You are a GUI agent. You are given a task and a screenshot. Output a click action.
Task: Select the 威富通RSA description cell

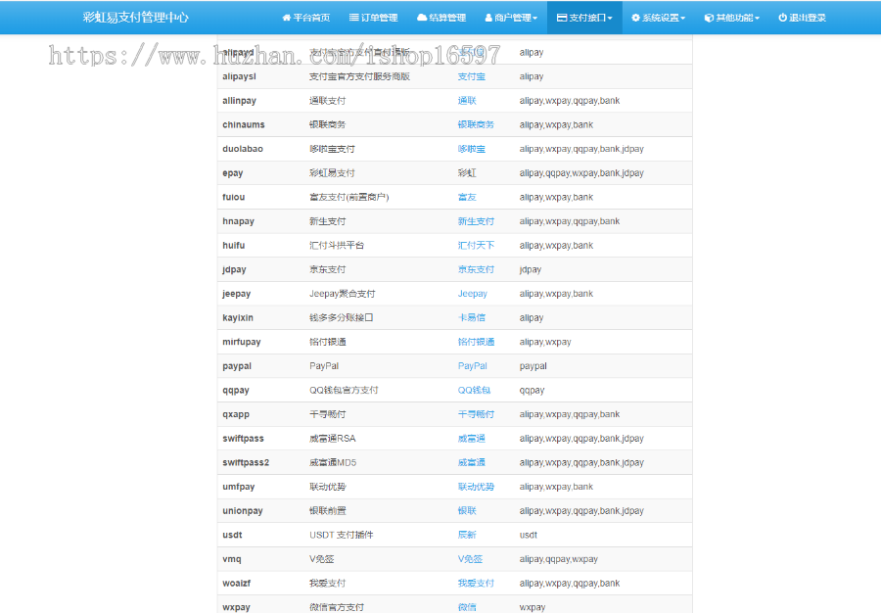pos(333,439)
